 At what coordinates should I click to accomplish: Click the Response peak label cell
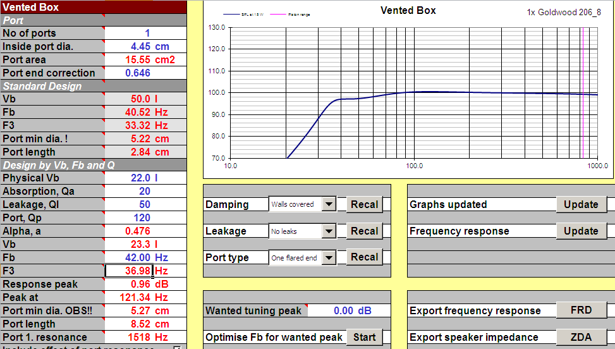click(x=52, y=284)
